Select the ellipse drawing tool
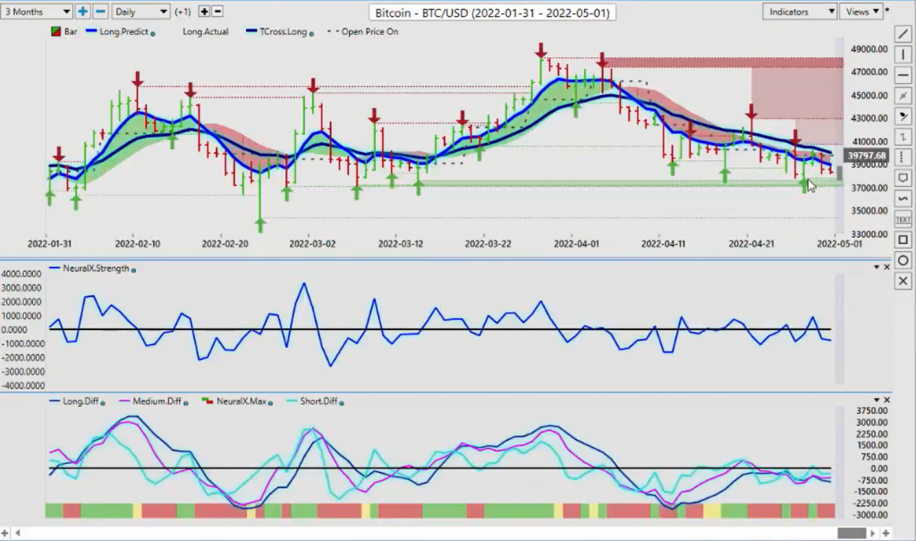Screen dimensions: 916x541 coord(903,260)
